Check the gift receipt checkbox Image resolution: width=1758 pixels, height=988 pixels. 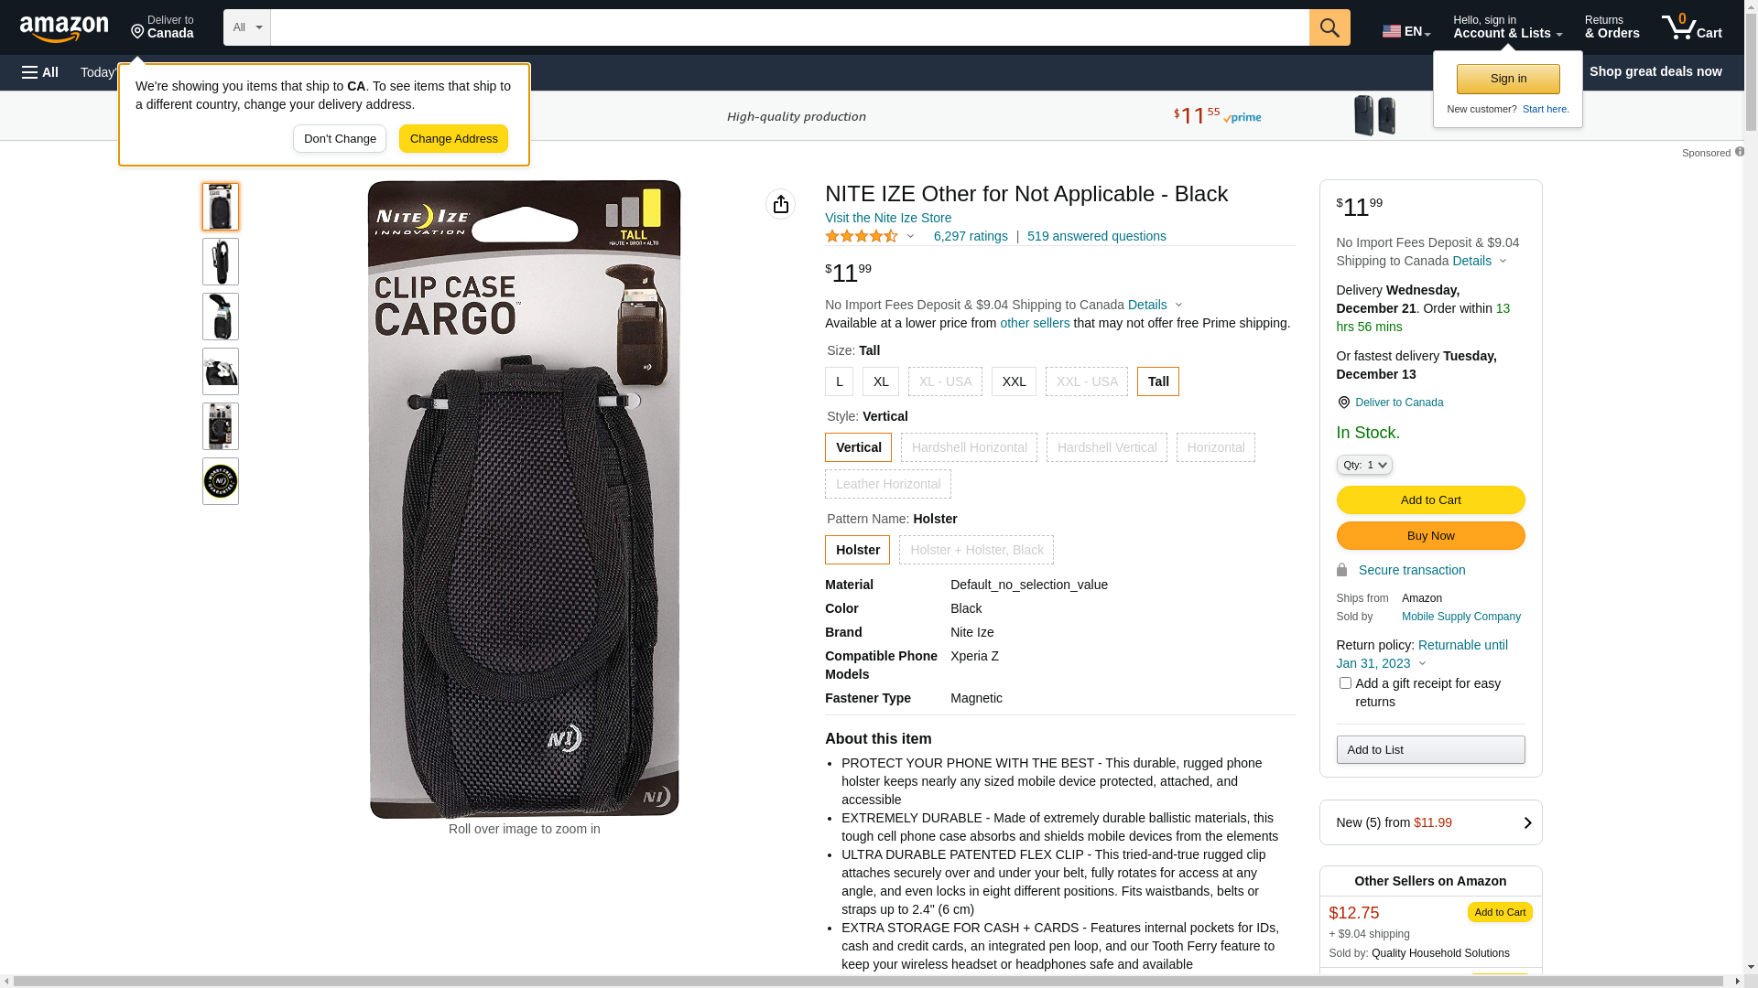pos(1344,682)
